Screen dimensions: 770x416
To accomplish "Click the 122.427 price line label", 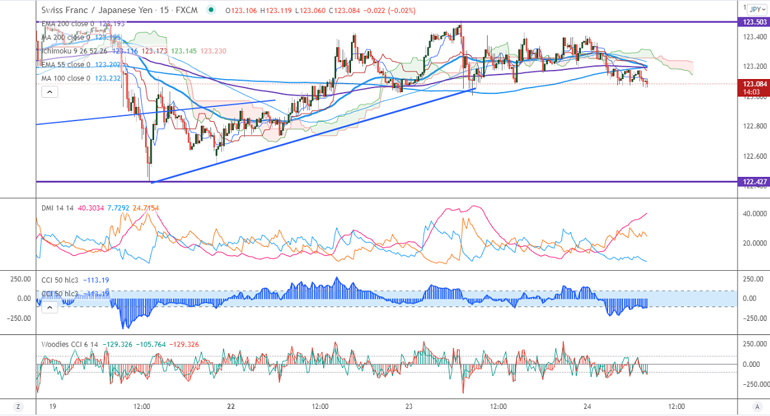I will tap(754, 181).
